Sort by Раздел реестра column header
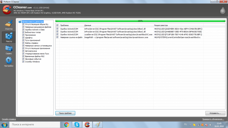The height and width of the screenshot is (128, 228). (178, 25)
